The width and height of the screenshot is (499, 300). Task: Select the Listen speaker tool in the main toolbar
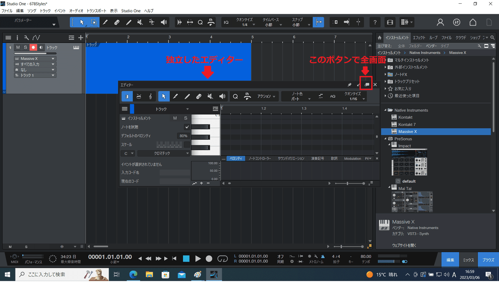click(164, 22)
